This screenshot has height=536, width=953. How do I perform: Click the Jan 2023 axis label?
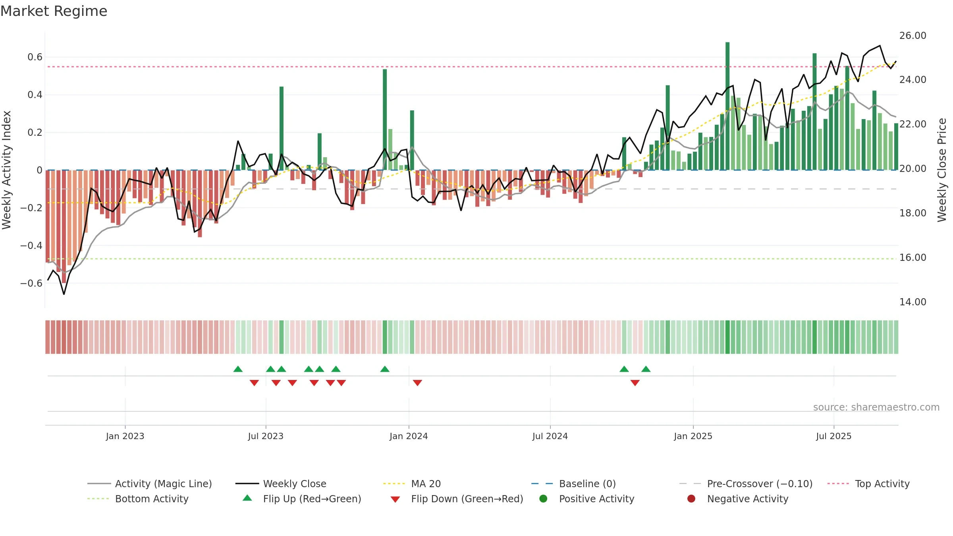125,436
